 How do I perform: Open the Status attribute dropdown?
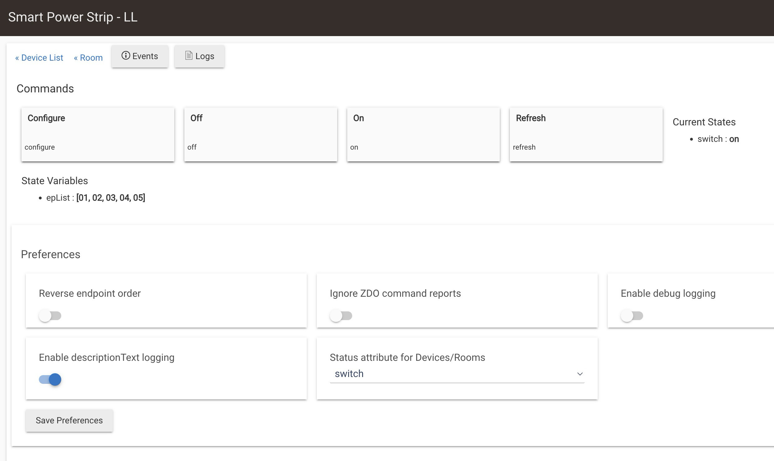(457, 374)
